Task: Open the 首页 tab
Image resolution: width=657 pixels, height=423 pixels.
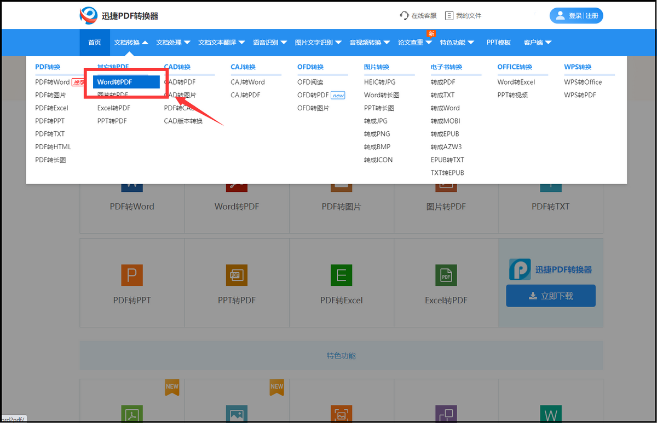Action: (x=95, y=42)
